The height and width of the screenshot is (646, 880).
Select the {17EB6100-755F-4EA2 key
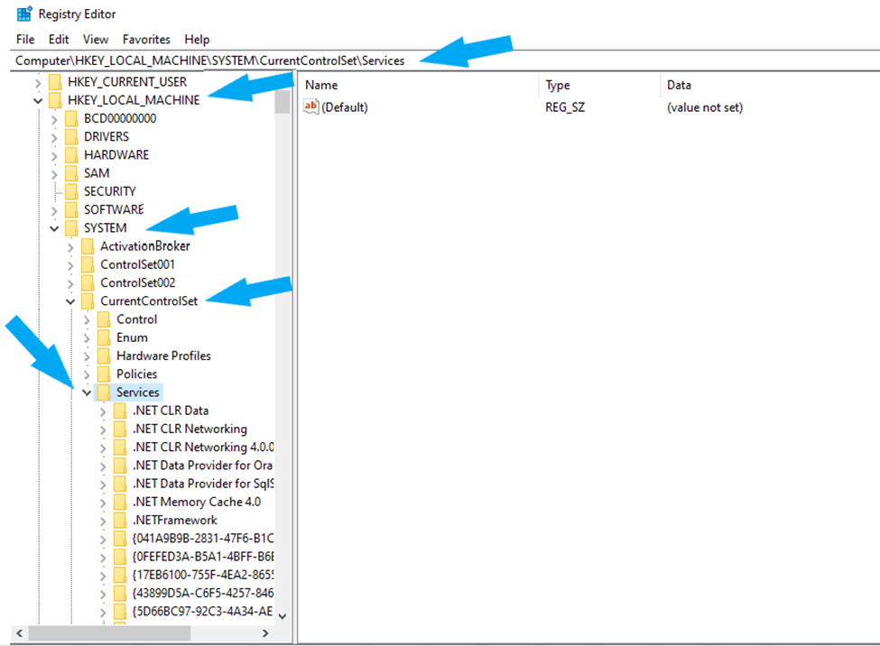point(203,575)
